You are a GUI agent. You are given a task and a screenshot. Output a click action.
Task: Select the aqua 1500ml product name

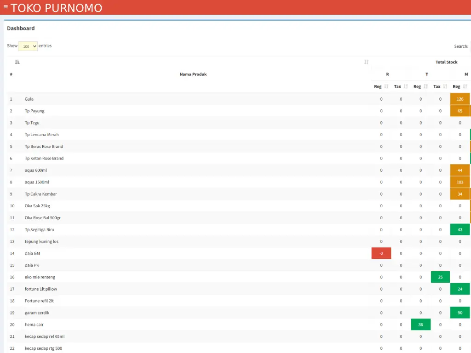(37, 182)
